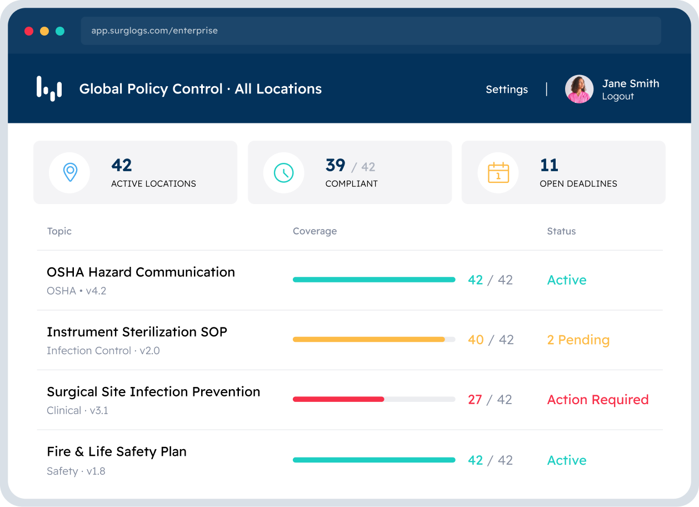Open the Surgical Site Infection Prevention policy

coord(153,392)
